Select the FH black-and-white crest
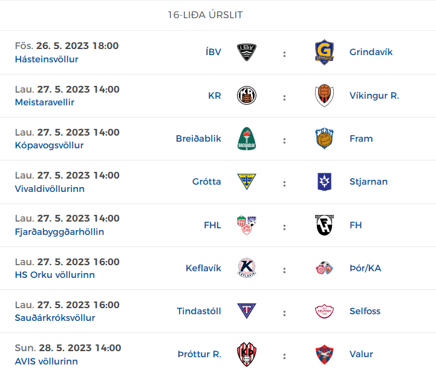This screenshot has height=376, width=436. 324,225
